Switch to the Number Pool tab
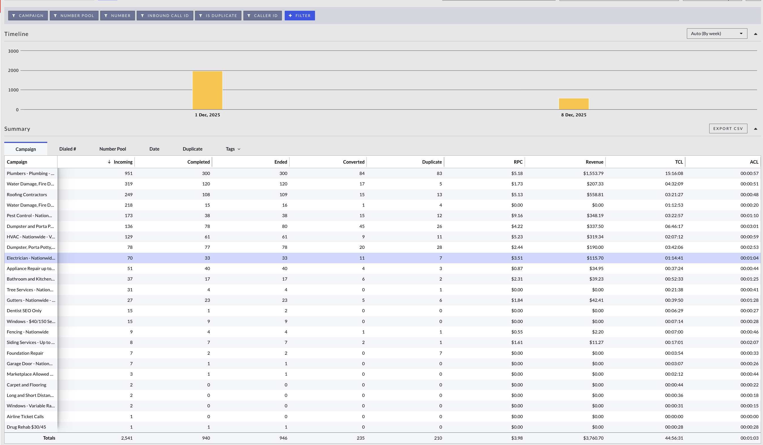Screen dimensions: 763x445 (113, 149)
